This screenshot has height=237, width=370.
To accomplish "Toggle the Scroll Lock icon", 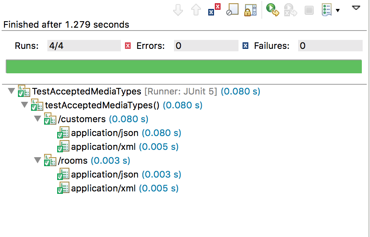I will coord(250,10).
